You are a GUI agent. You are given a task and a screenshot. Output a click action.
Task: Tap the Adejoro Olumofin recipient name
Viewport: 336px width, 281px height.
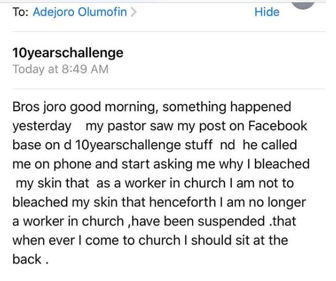[80, 13]
